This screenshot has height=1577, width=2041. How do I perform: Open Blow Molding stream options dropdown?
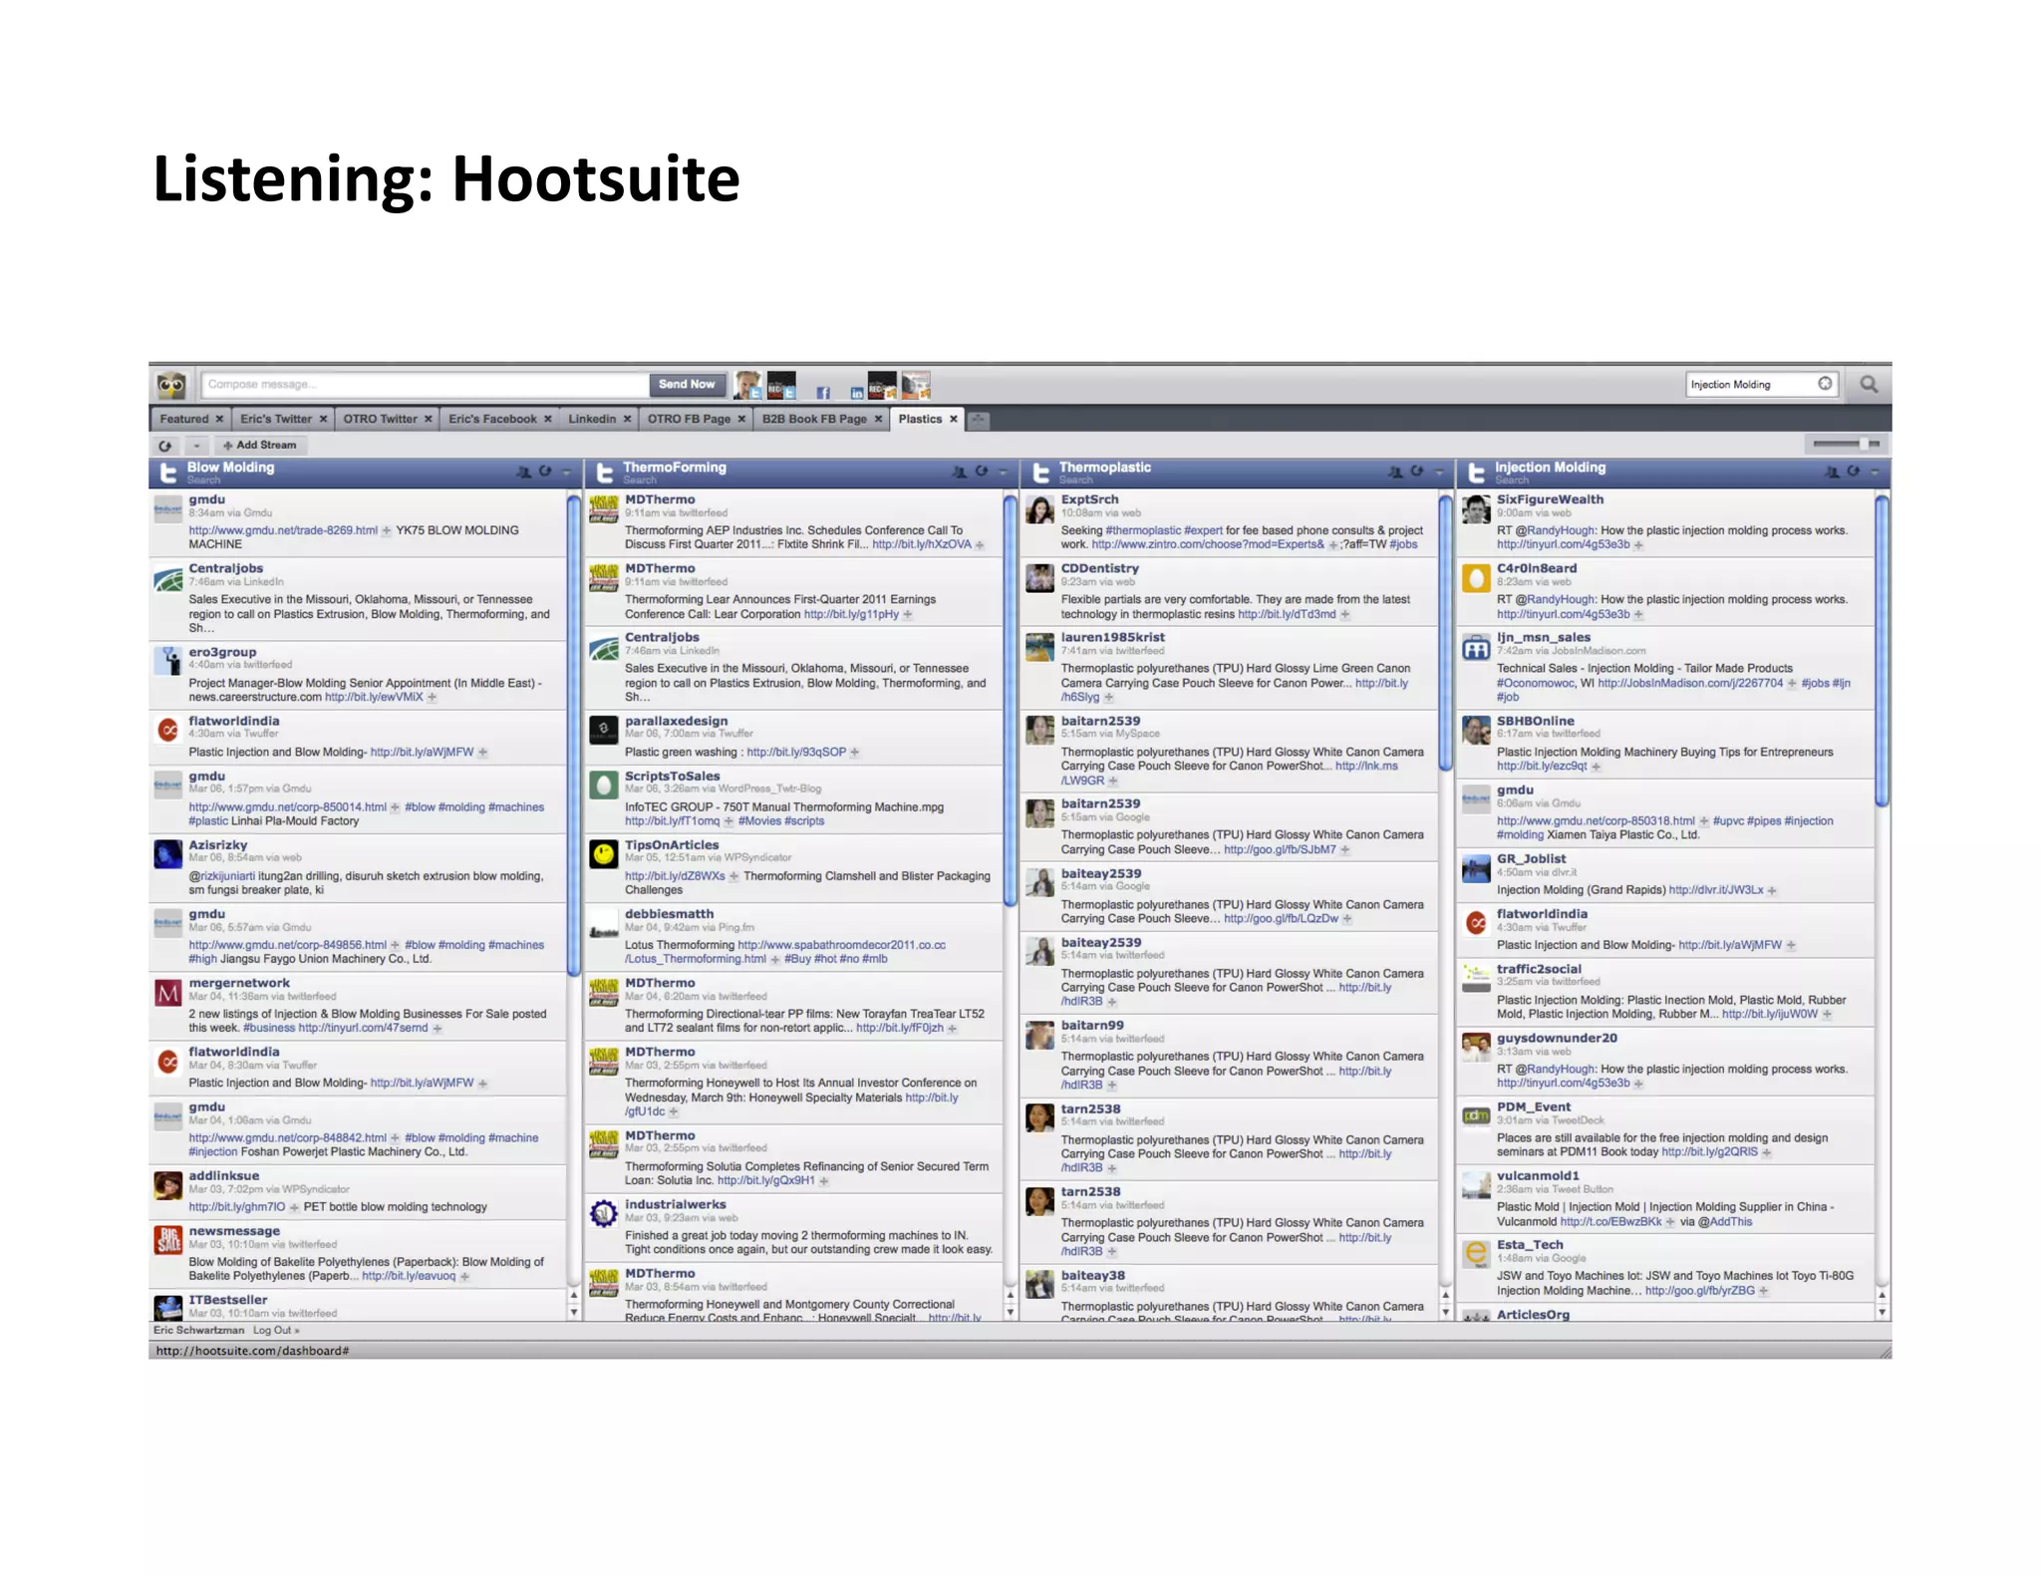(566, 473)
